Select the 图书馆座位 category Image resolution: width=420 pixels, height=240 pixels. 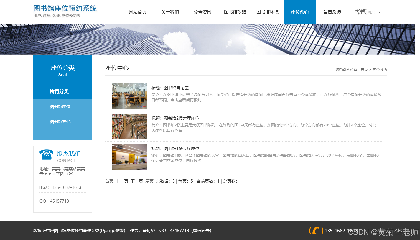coord(63,106)
